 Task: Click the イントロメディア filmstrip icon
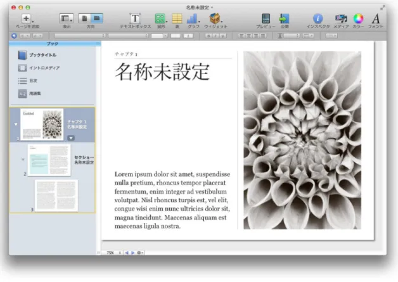(22, 68)
